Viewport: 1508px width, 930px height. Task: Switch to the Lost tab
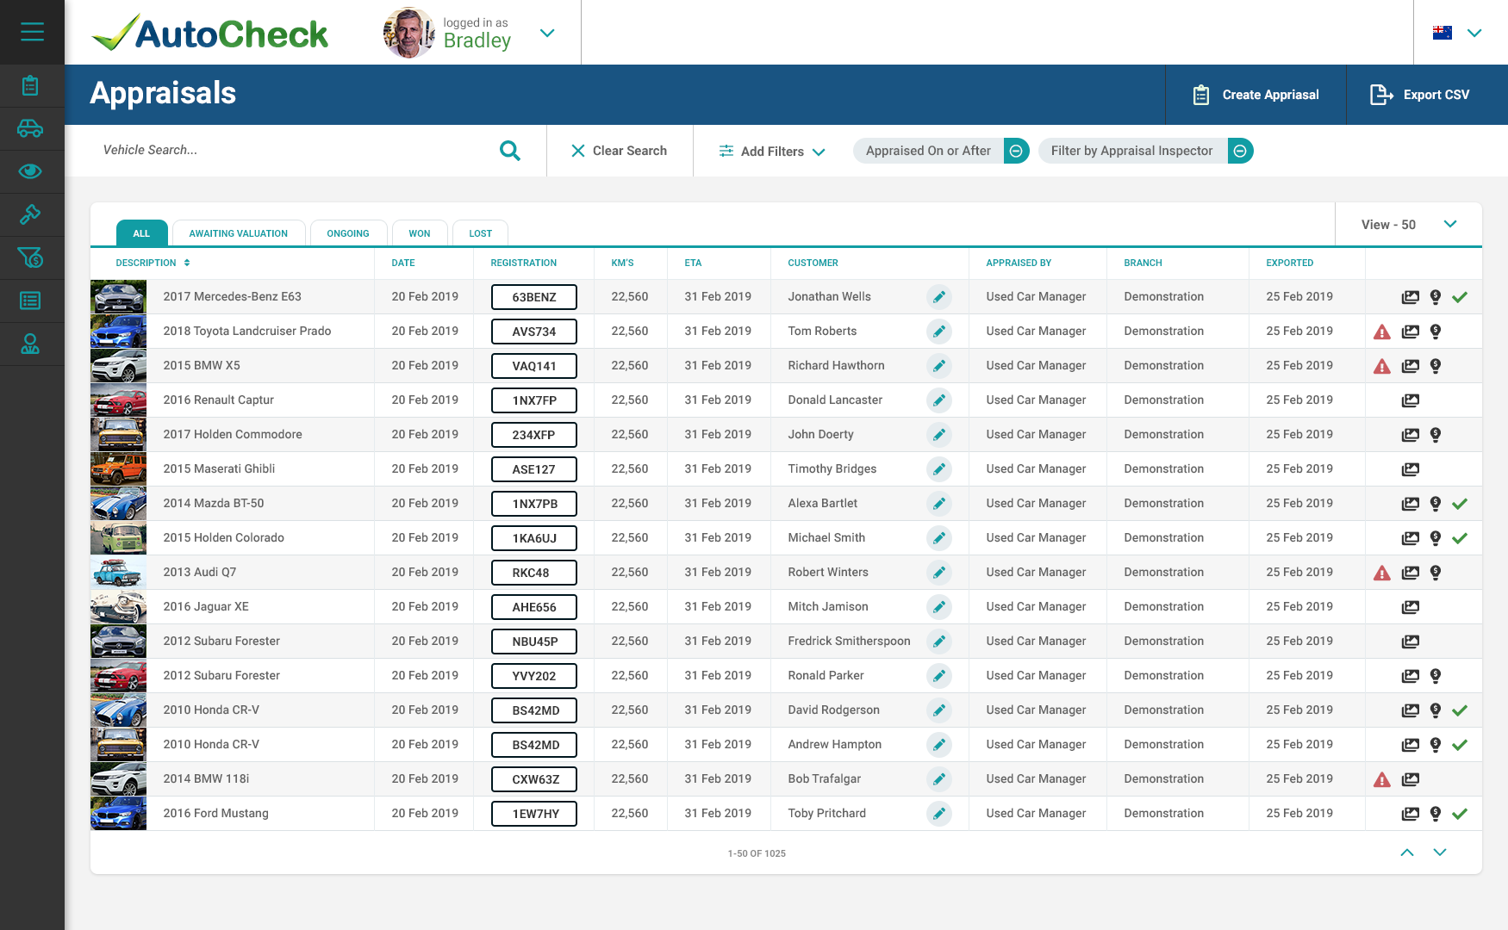[481, 233]
